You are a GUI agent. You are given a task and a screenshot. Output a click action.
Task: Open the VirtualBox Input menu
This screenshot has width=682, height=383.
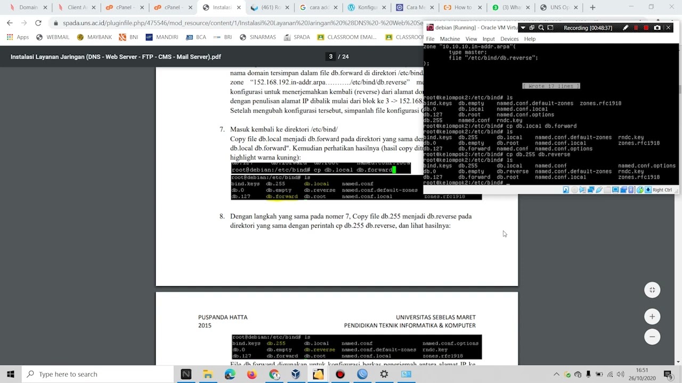[x=489, y=39]
